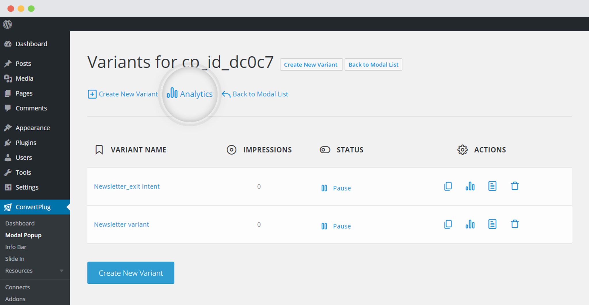Open the Info Bar submenu item
The width and height of the screenshot is (589, 305).
16,247
